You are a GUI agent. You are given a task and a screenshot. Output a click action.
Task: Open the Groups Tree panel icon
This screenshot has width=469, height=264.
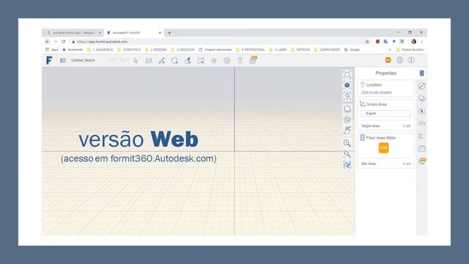coord(422,136)
